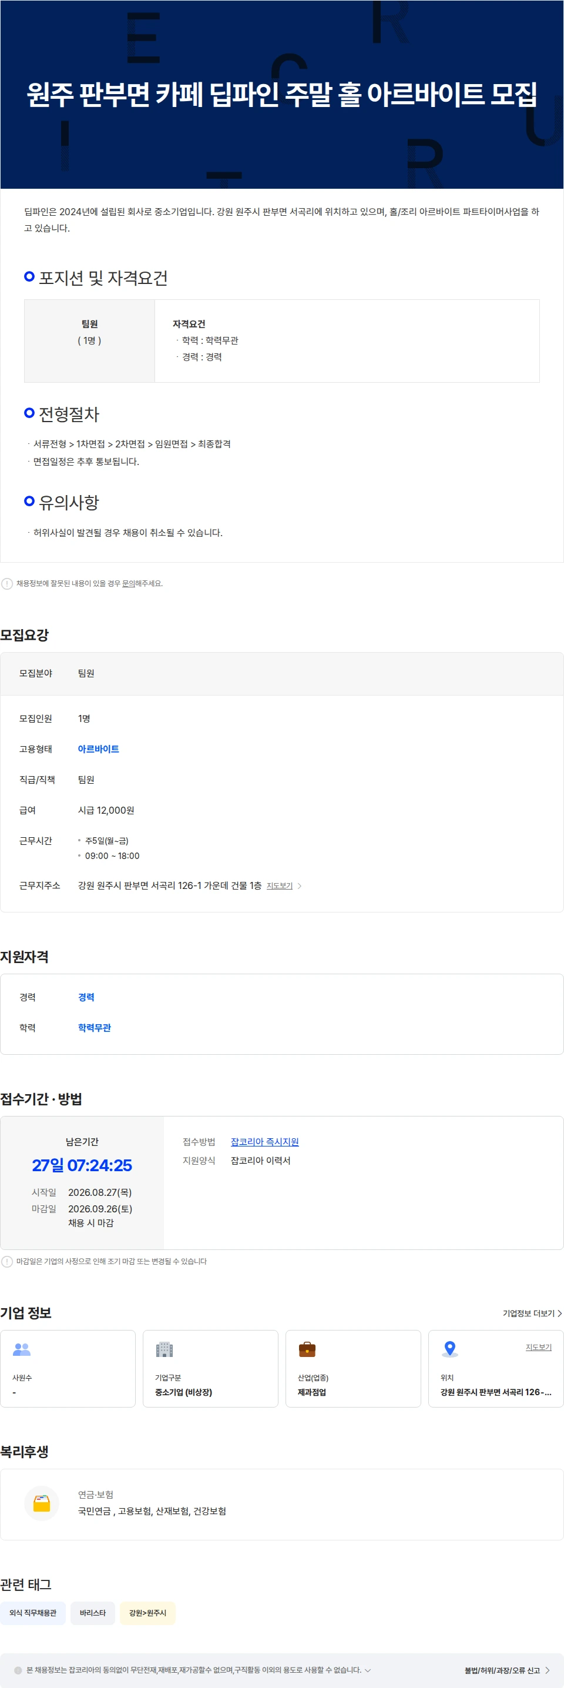564x1688 pixels.
Task: Click the job posting title banner
Action: coord(281,94)
